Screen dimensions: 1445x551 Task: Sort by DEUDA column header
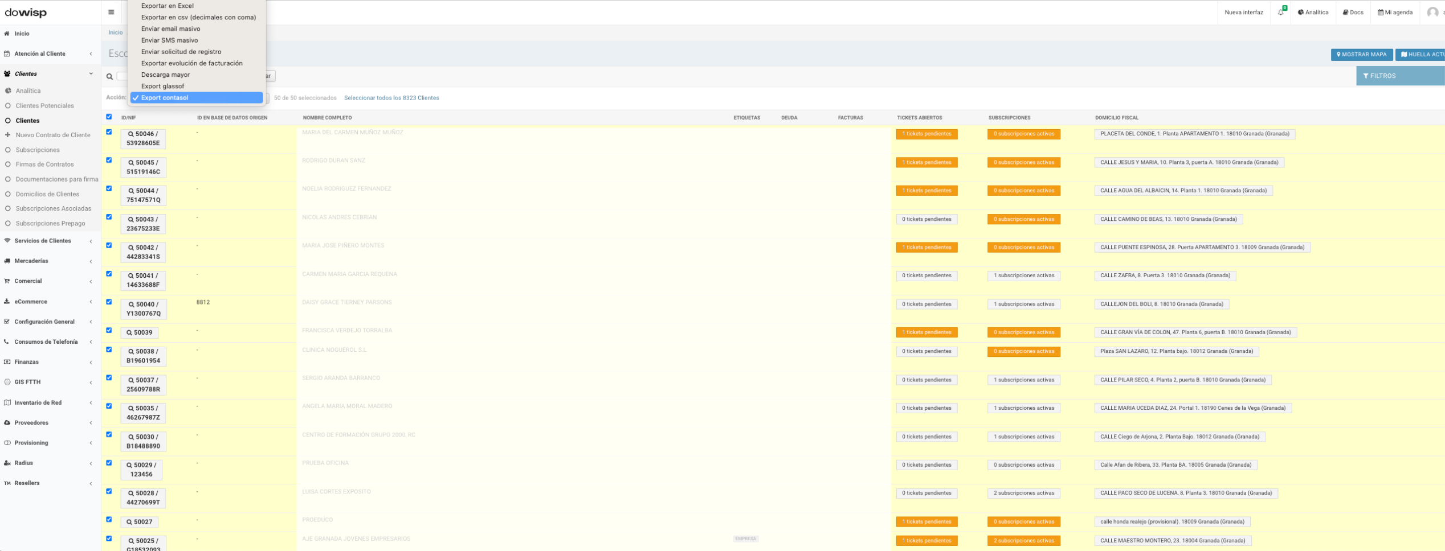789,118
